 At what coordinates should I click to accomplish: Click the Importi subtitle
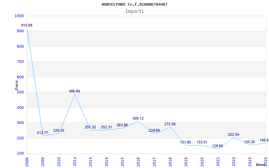pos(134,11)
